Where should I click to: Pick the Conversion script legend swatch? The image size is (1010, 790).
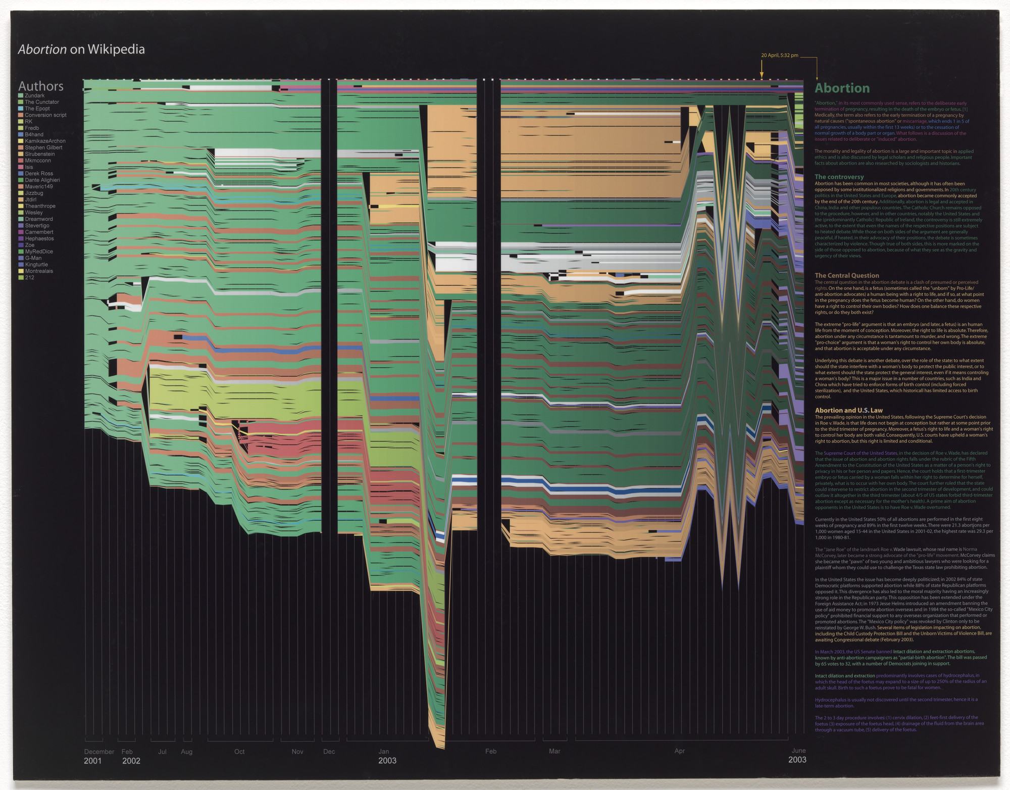[21, 115]
